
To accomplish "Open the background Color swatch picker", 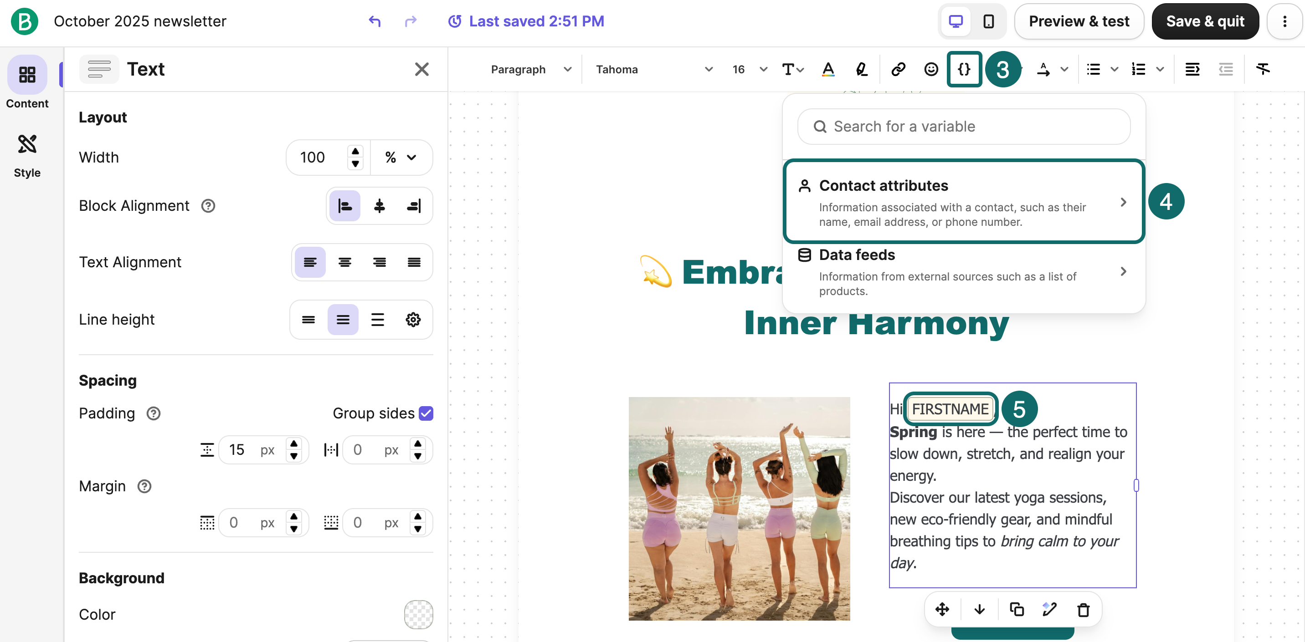I will [x=418, y=614].
